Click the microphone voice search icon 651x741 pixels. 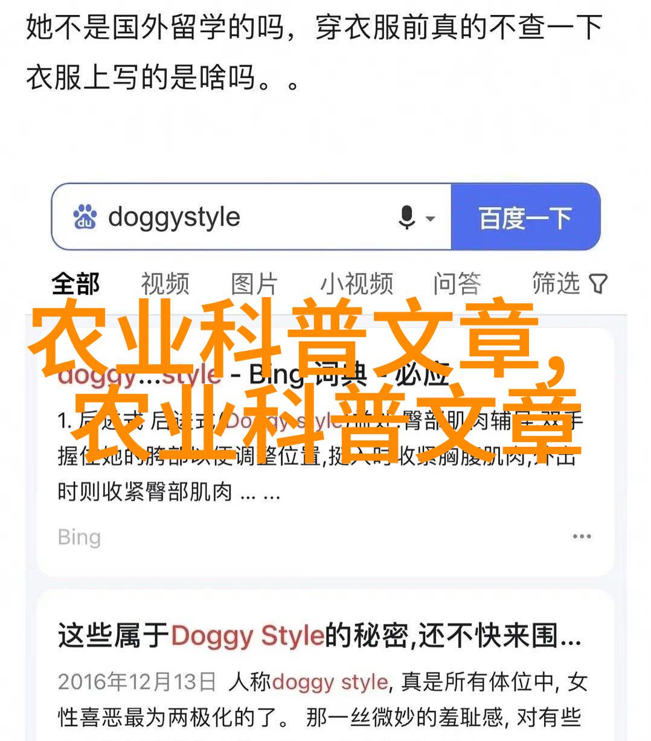(x=406, y=217)
